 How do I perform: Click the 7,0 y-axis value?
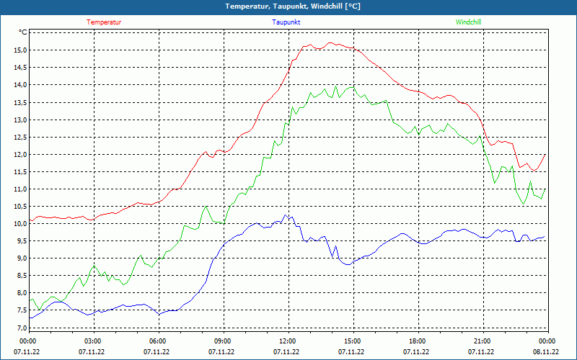point(22,328)
